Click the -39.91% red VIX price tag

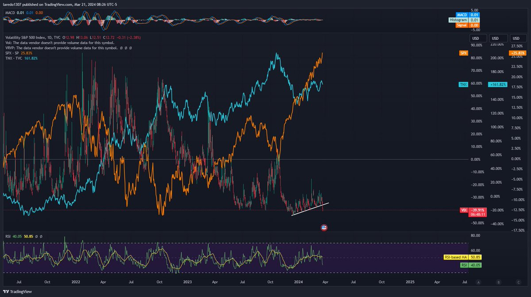coord(477,210)
